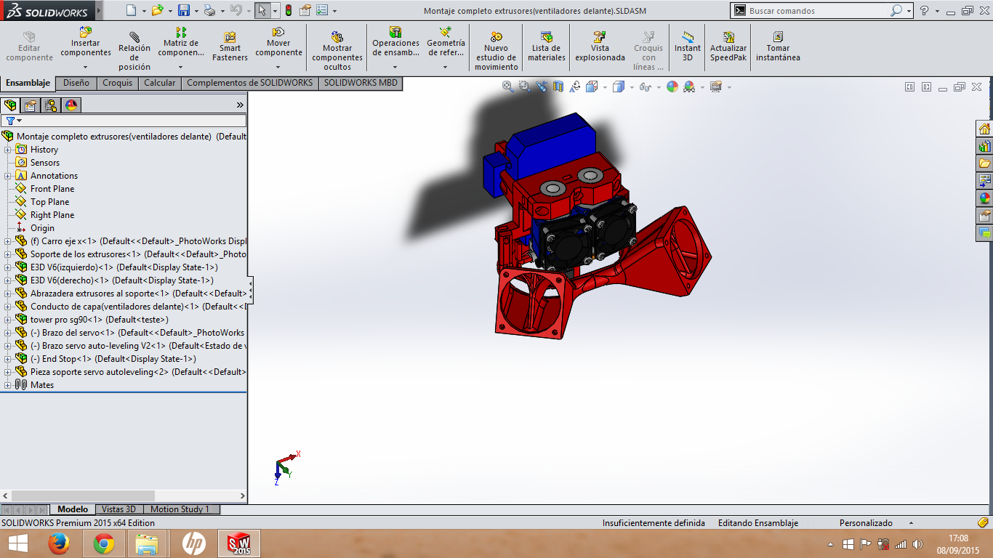Open Smart Fasteners tool
Viewport: 993px width, 558px height.
[230, 47]
